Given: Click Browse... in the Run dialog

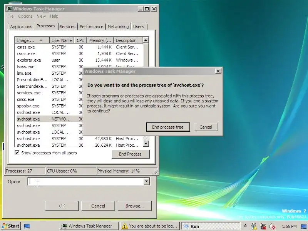Looking at the screenshot, I should click(134, 206).
